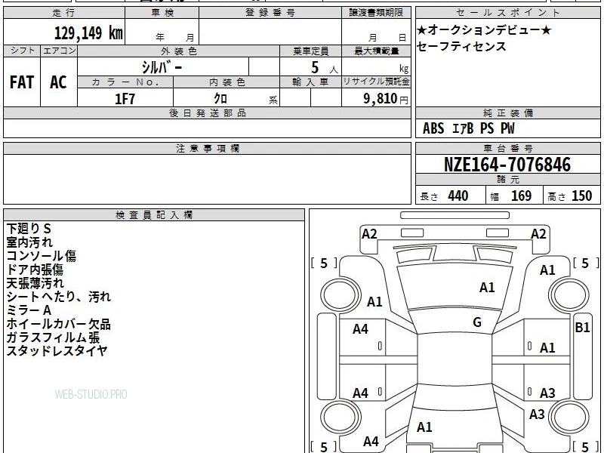This screenshot has height=453, width=604.
Task: Select the note スタッドレスタイヤ
Action: point(57,351)
